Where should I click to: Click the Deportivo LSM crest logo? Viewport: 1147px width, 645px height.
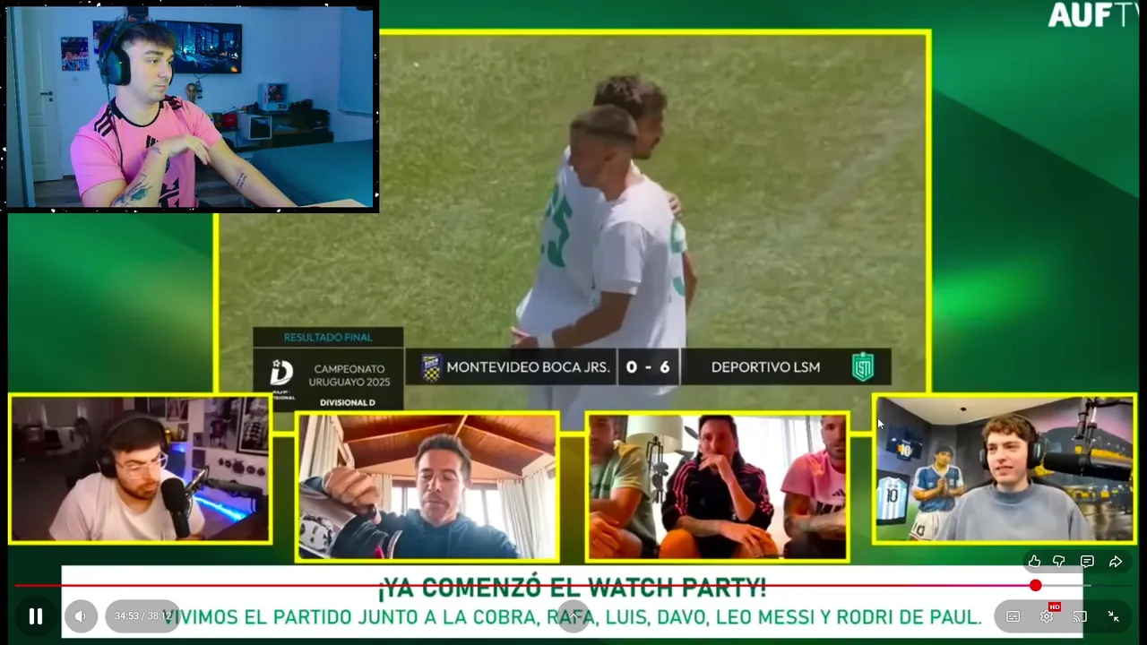(x=862, y=367)
